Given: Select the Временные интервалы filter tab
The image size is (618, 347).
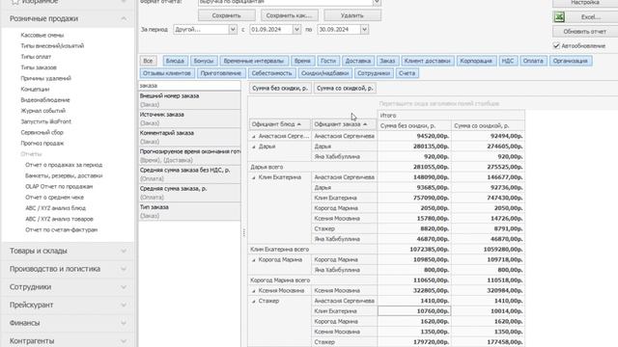Looking at the screenshot, I should pos(253,61).
